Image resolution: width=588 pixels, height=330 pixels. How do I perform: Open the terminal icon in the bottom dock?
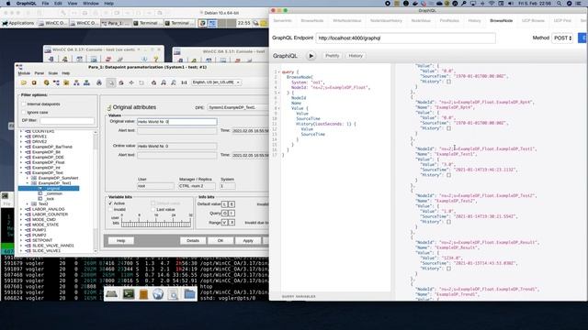[x=129, y=294]
